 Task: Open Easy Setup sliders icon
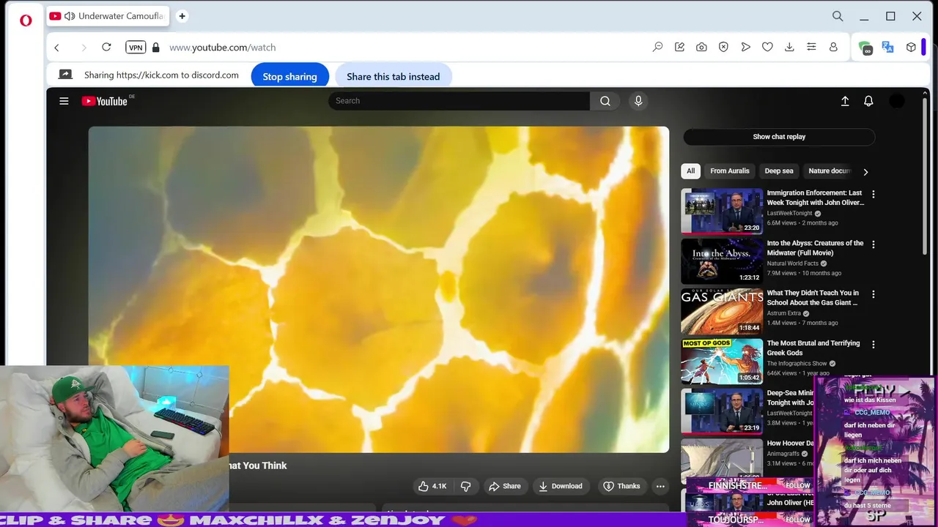811,47
